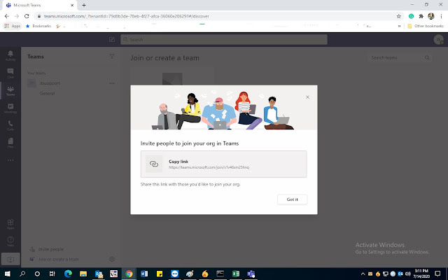Show hidden system tray icons

click(363, 274)
